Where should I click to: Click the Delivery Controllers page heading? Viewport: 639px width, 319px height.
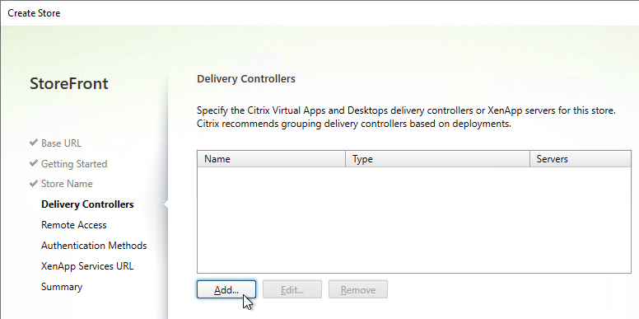246,79
